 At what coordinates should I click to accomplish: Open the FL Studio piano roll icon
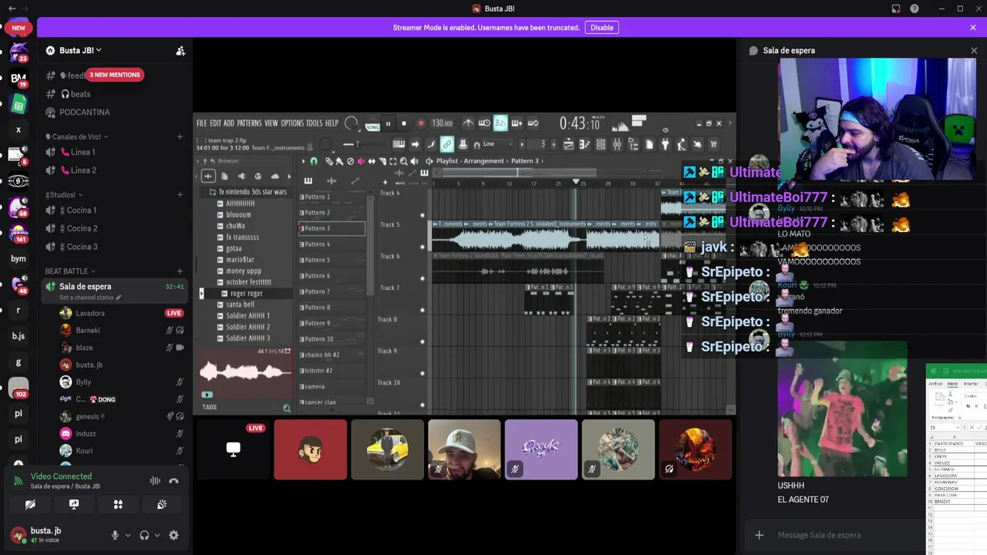coord(584,144)
